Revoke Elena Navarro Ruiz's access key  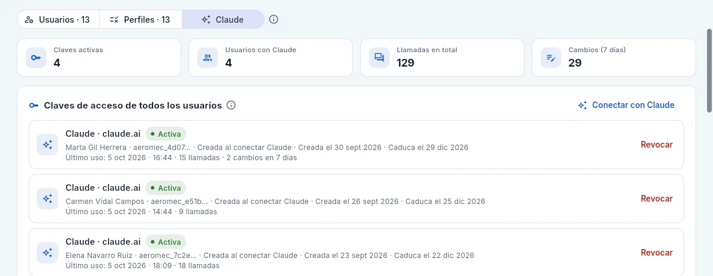pyautogui.click(x=657, y=253)
